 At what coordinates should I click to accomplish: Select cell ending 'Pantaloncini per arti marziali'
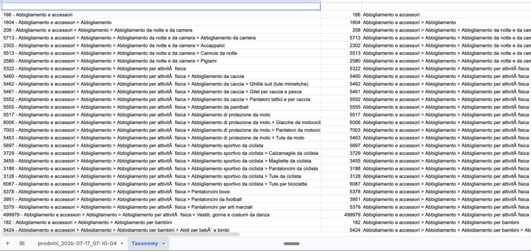coord(161,206)
